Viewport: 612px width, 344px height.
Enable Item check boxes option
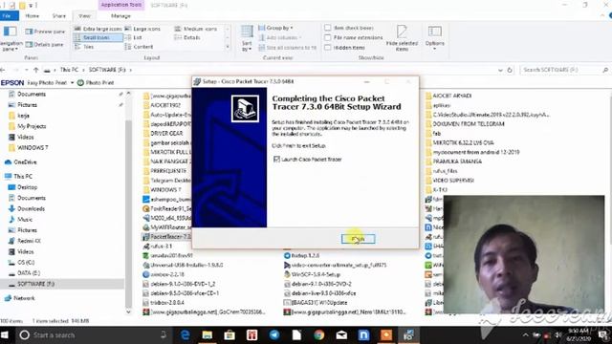[327, 28]
